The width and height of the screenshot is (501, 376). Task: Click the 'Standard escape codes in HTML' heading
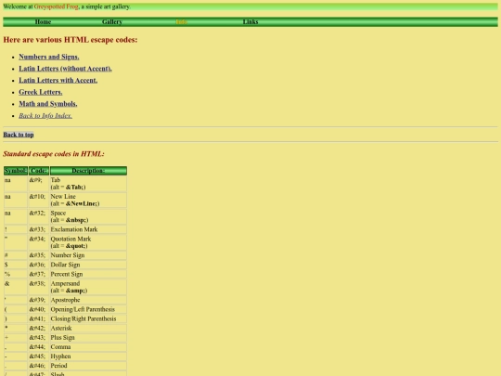(54, 154)
